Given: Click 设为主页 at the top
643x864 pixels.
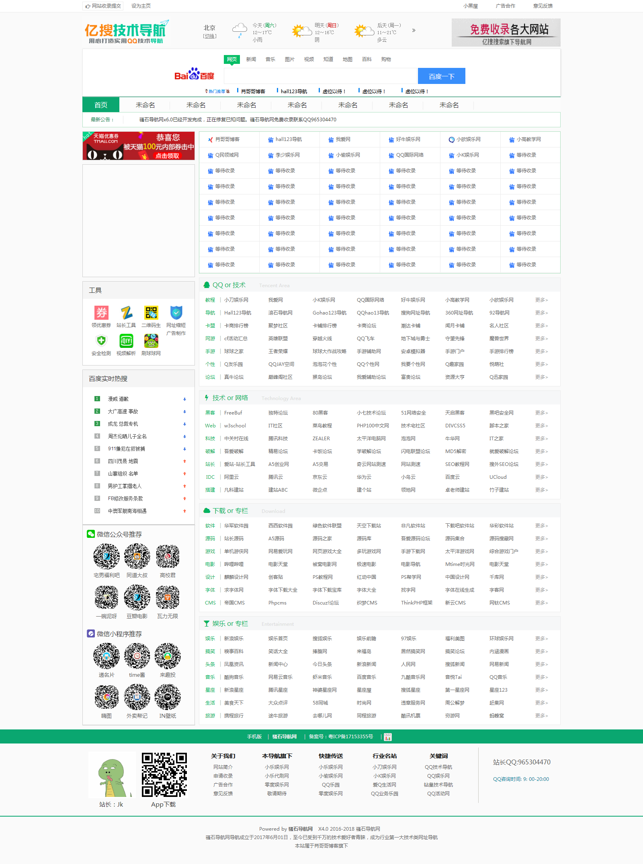Looking at the screenshot, I should coord(141,6).
